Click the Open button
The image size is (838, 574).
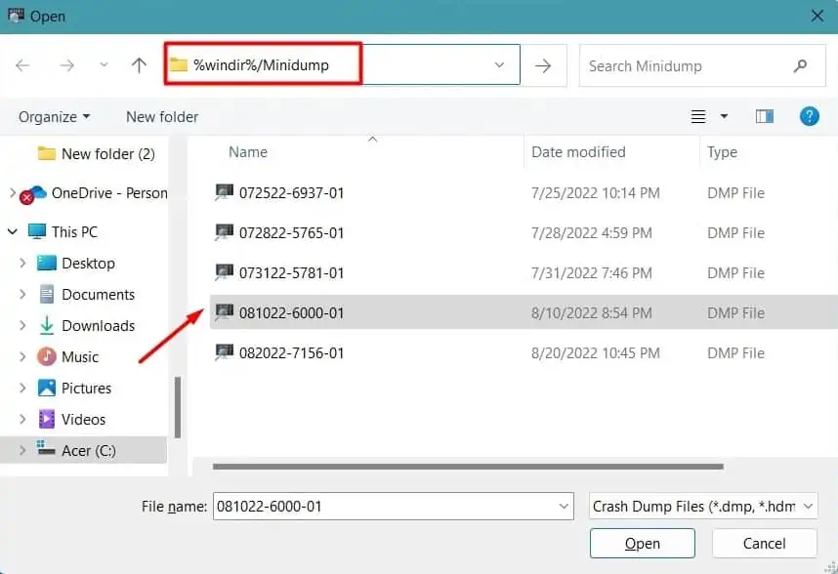click(643, 543)
